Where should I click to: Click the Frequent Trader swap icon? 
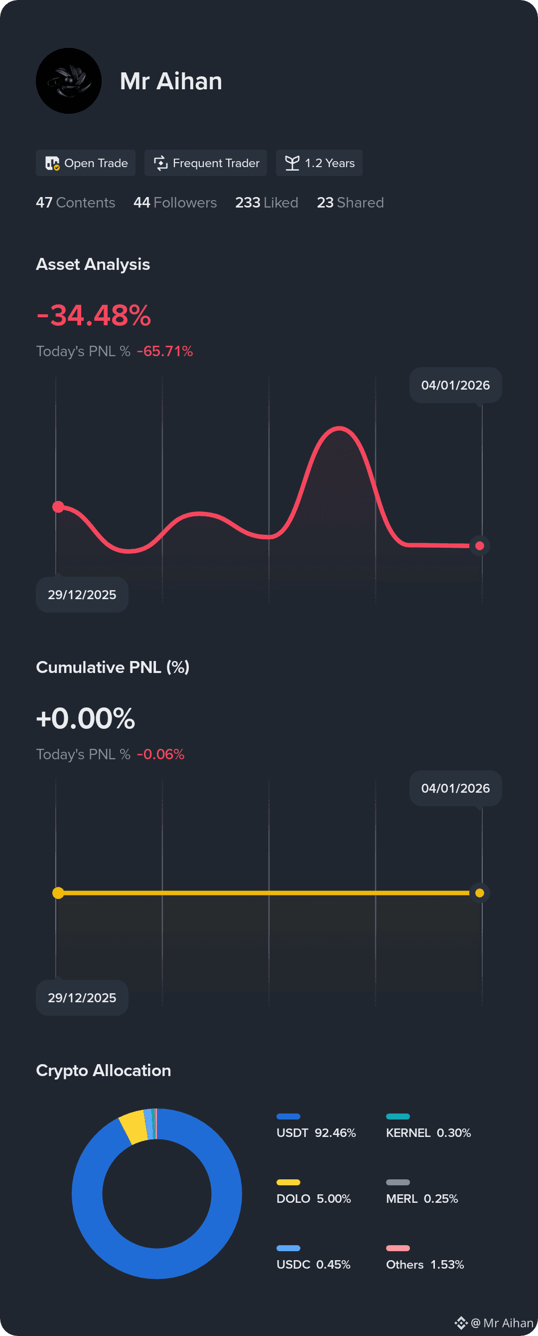[x=161, y=163]
